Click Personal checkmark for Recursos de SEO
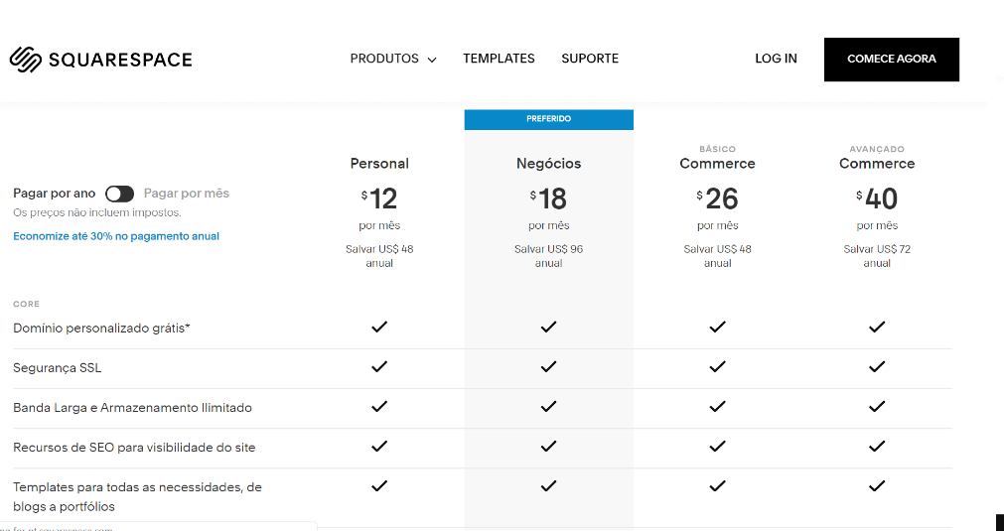The width and height of the screenshot is (1004, 531). (x=379, y=446)
